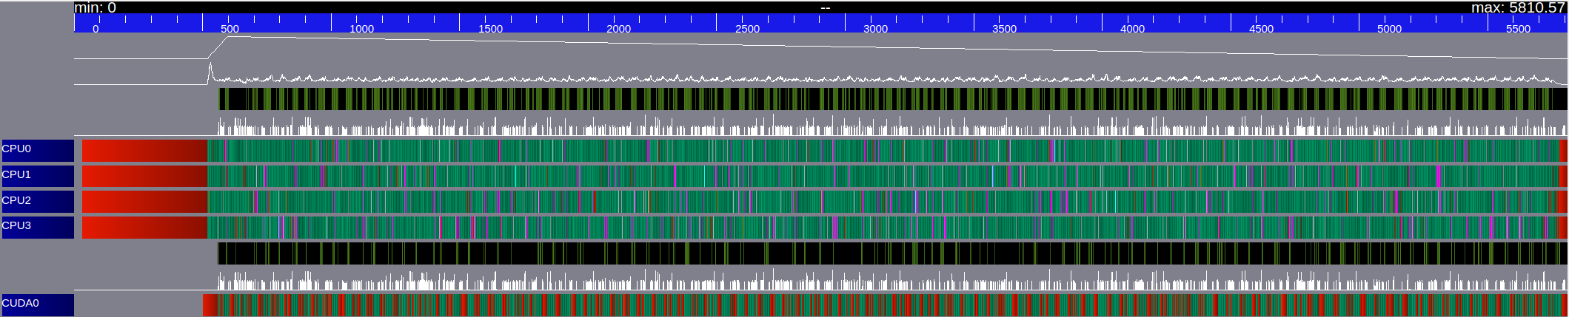
Task: Click the 1500 mark on time ruler
Action: pos(490,28)
